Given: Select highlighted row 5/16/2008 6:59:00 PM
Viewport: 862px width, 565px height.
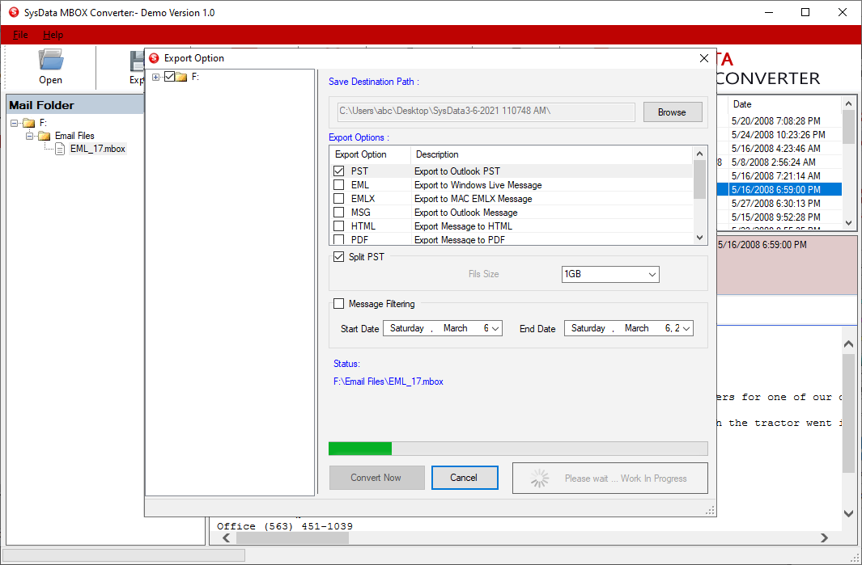Looking at the screenshot, I should [779, 189].
